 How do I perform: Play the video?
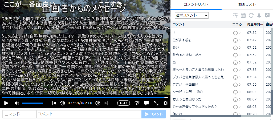tap(6, 103)
